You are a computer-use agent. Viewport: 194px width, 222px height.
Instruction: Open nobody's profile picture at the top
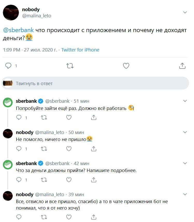pyautogui.click(x=11, y=12)
